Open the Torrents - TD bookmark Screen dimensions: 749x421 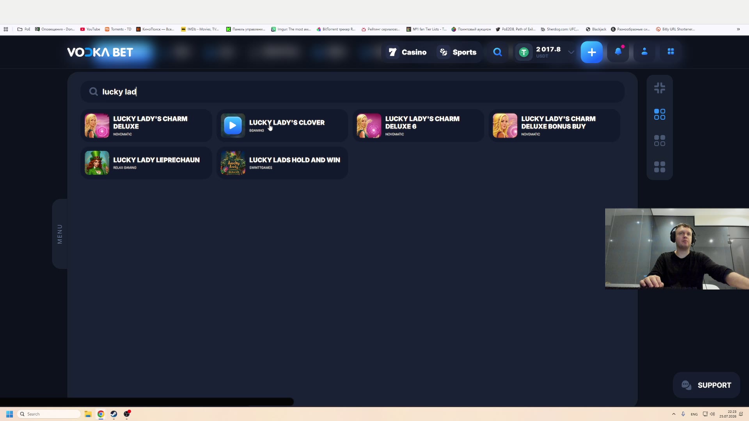[x=118, y=29]
